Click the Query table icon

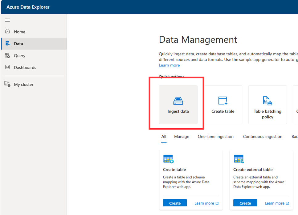(7, 55)
